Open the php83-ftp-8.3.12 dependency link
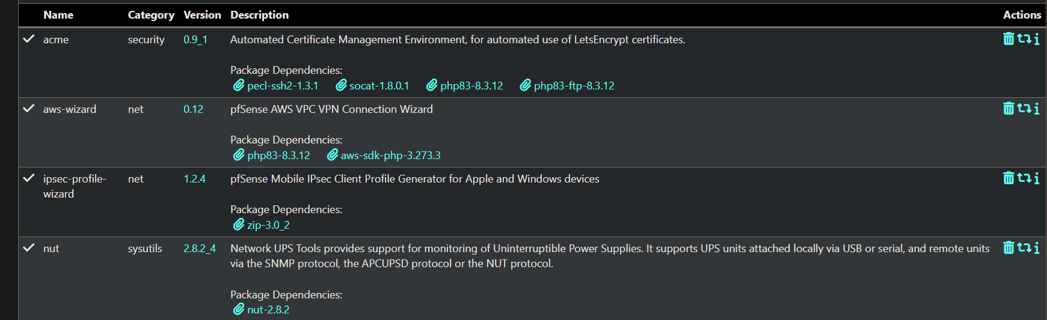 [x=567, y=86]
